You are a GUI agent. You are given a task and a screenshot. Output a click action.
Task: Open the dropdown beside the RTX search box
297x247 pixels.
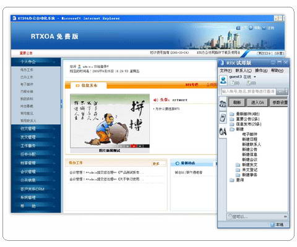coord(286,91)
